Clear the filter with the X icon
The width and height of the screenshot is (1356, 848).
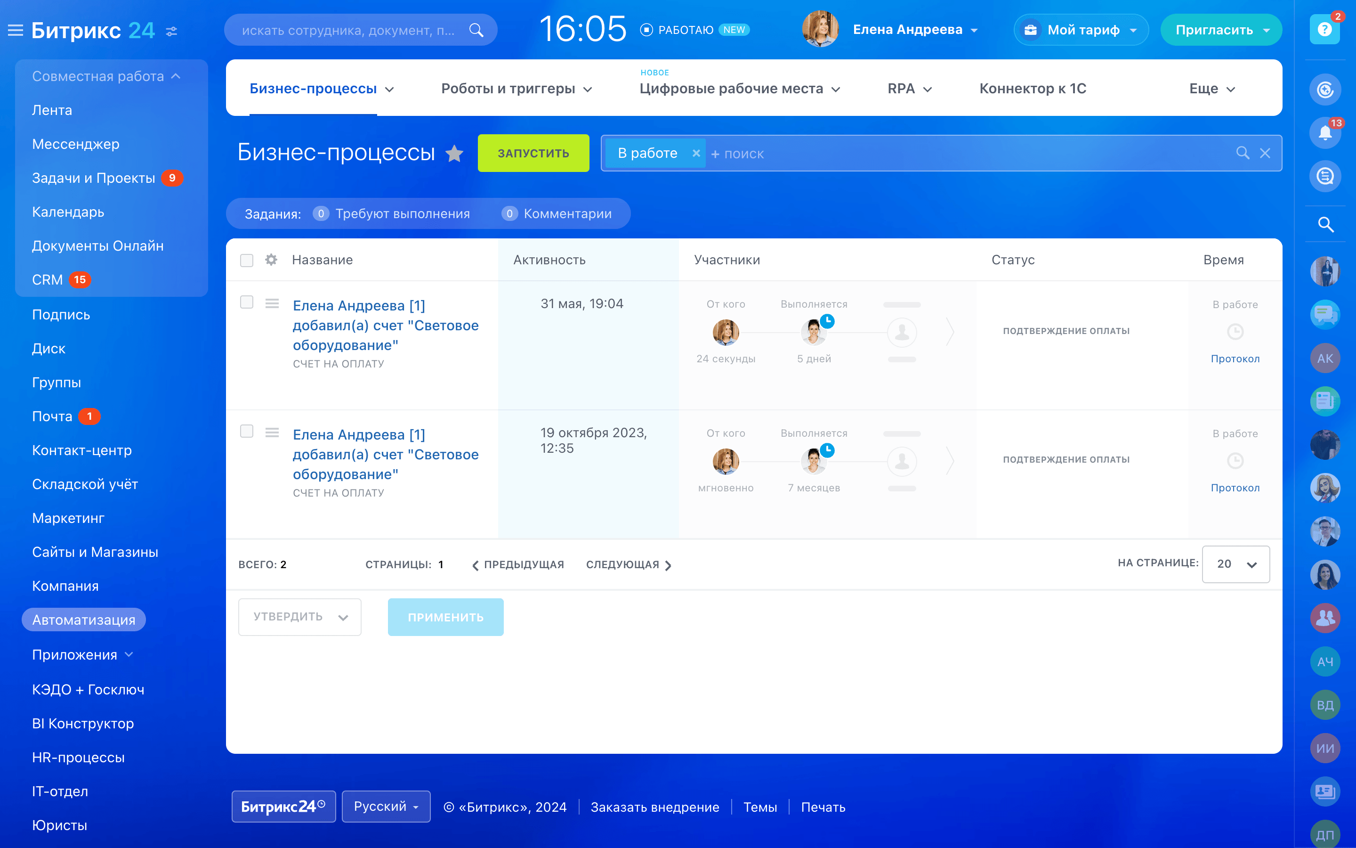(x=1265, y=153)
